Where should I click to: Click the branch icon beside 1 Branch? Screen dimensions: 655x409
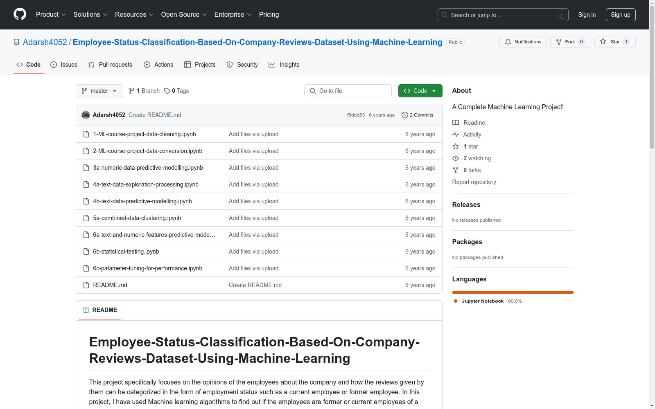132,91
